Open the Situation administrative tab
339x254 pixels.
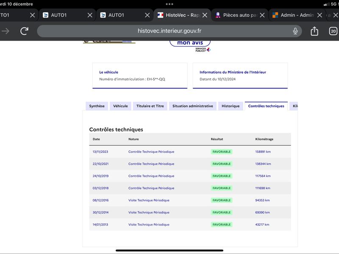[x=193, y=106]
